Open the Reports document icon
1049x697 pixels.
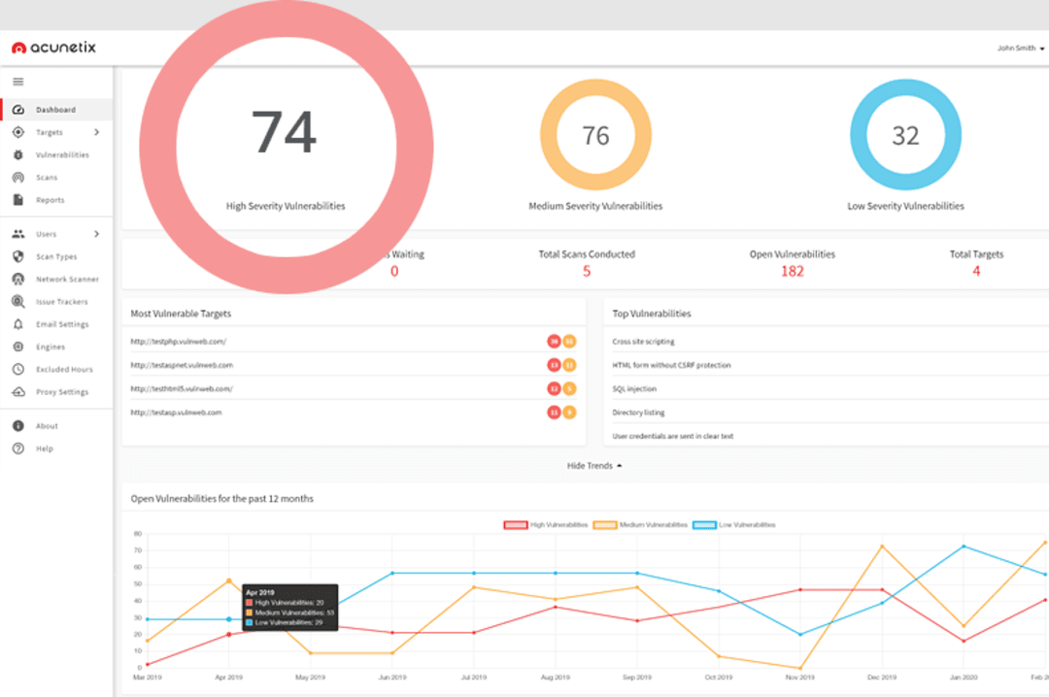tap(17, 200)
